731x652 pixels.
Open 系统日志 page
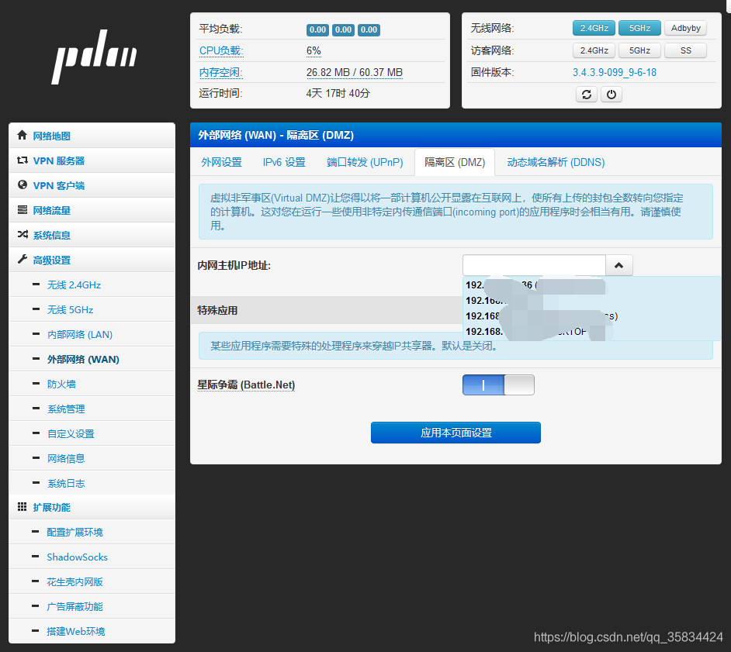pyautogui.click(x=92, y=483)
